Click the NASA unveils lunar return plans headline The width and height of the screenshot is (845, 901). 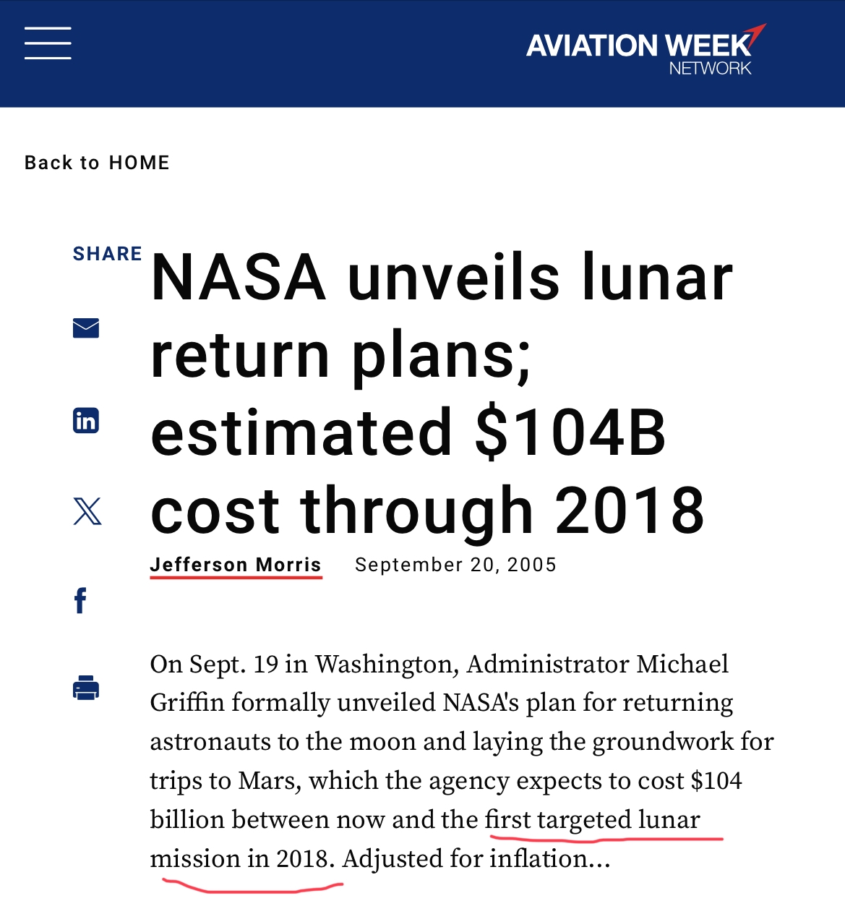pos(441,393)
